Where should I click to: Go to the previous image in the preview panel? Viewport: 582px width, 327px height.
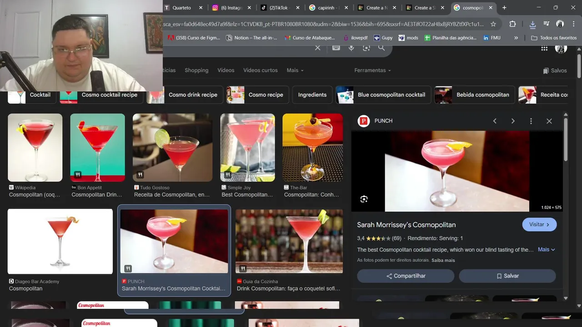[x=495, y=121]
